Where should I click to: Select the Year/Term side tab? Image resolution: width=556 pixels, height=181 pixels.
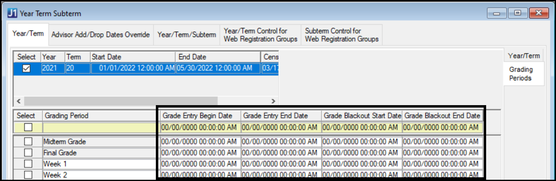tap(524, 56)
